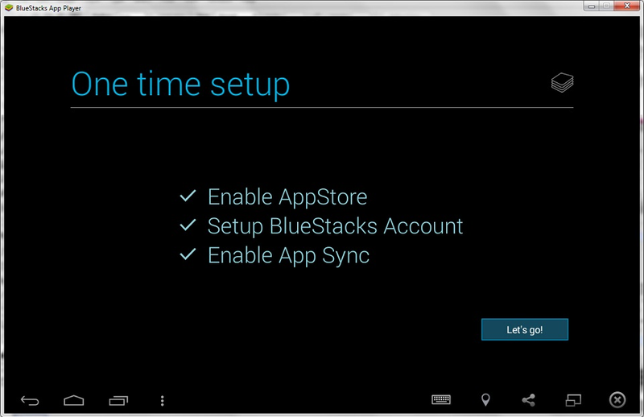Click the fullscreen toggle icon
644x417 pixels.
coord(573,400)
